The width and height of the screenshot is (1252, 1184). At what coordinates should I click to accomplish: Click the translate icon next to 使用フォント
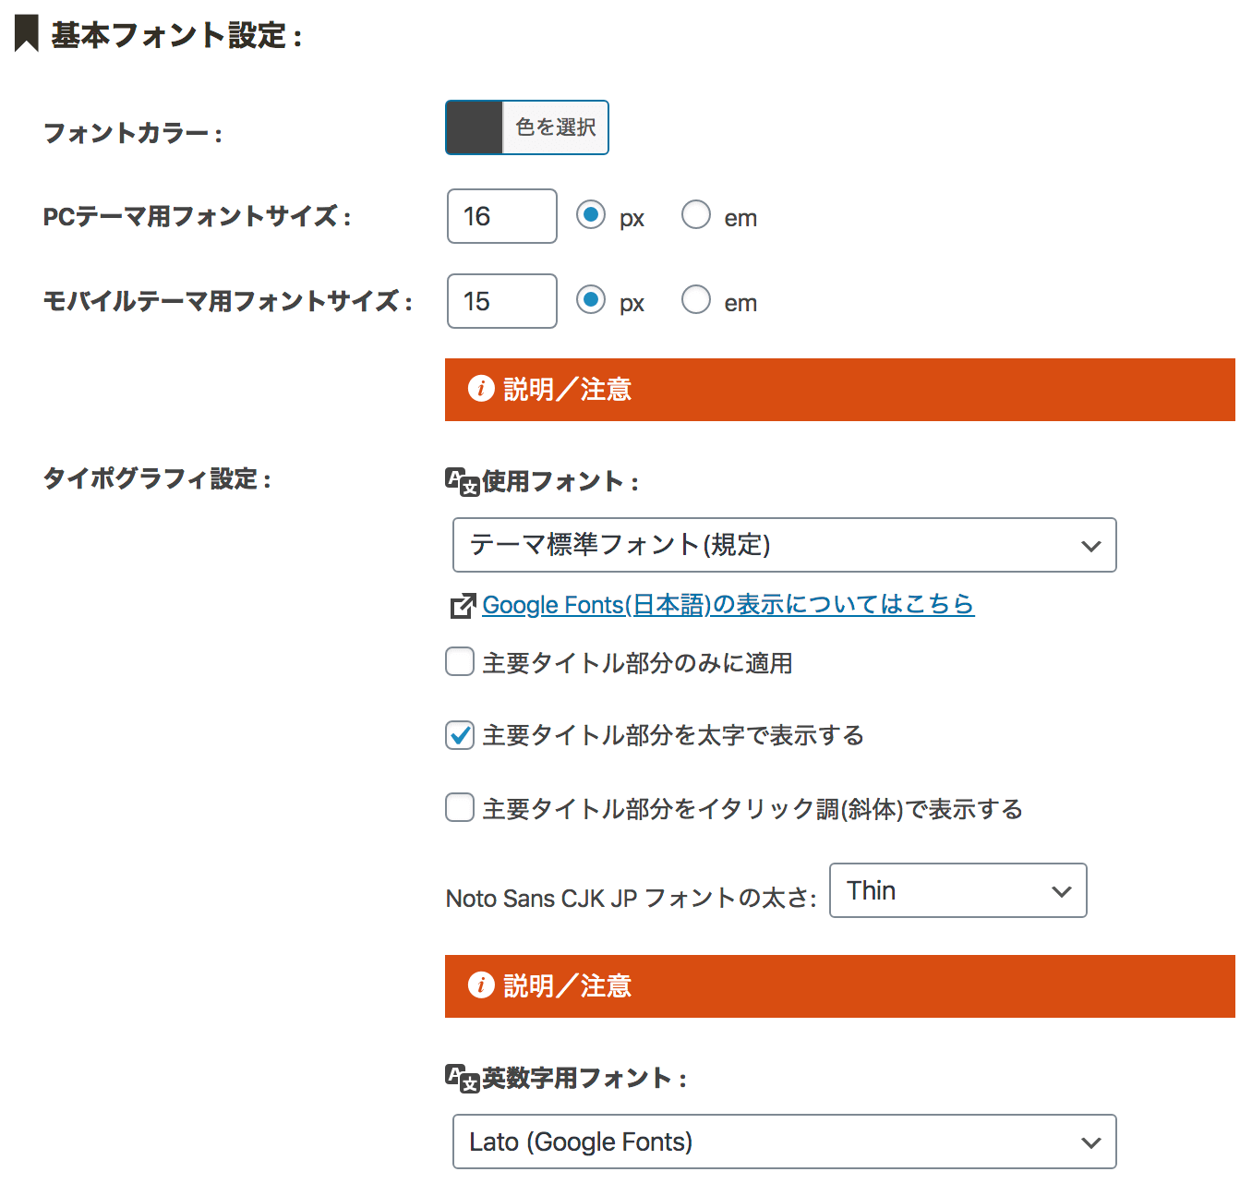coord(462,481)
